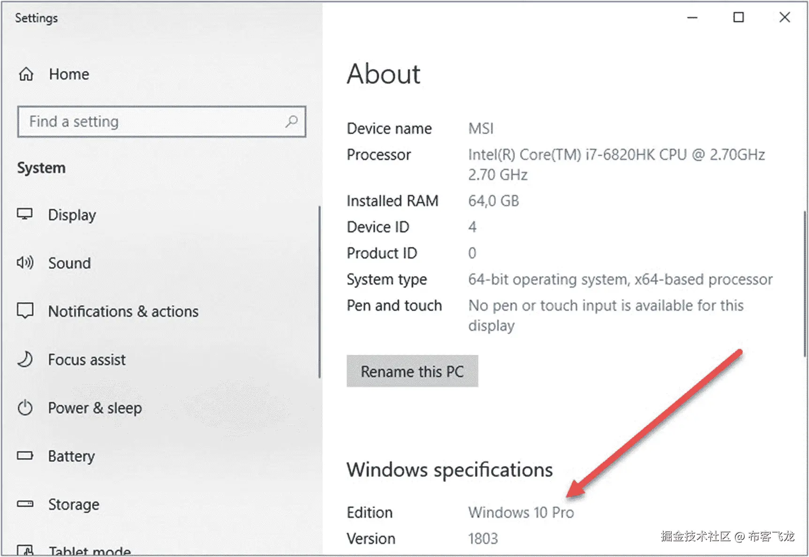Select Power & sleep
The height and width of the screenshot is (557, 809).
point(95,408)
